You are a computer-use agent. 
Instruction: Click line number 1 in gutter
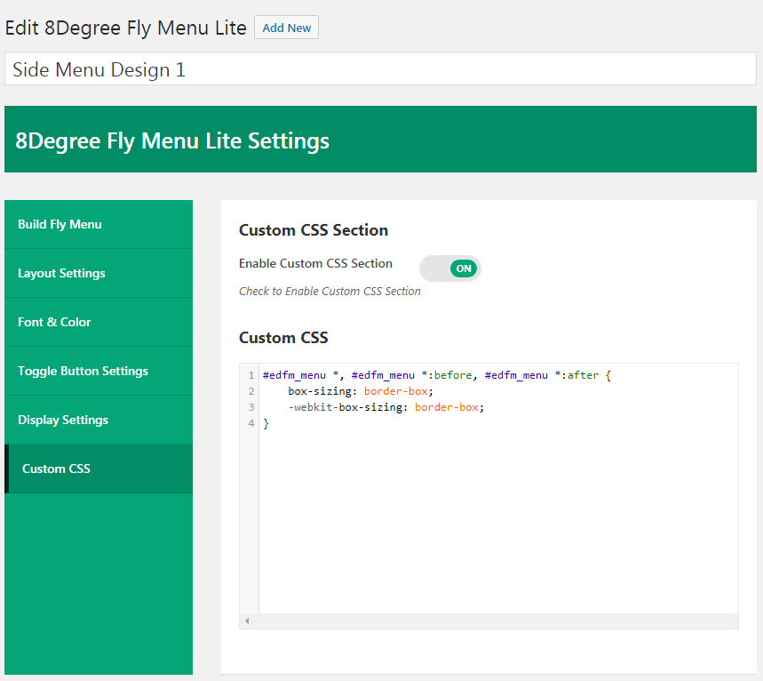(x=251, y=375)
